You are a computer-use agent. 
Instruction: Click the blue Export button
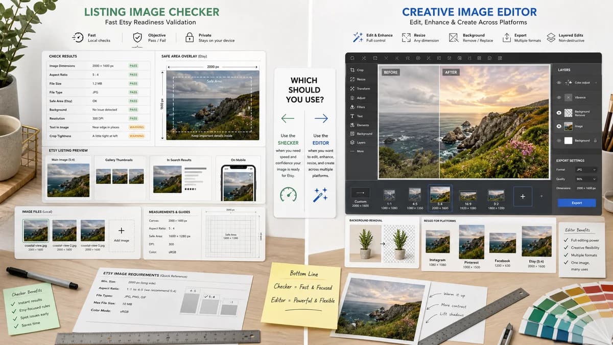tap(577, 203)
